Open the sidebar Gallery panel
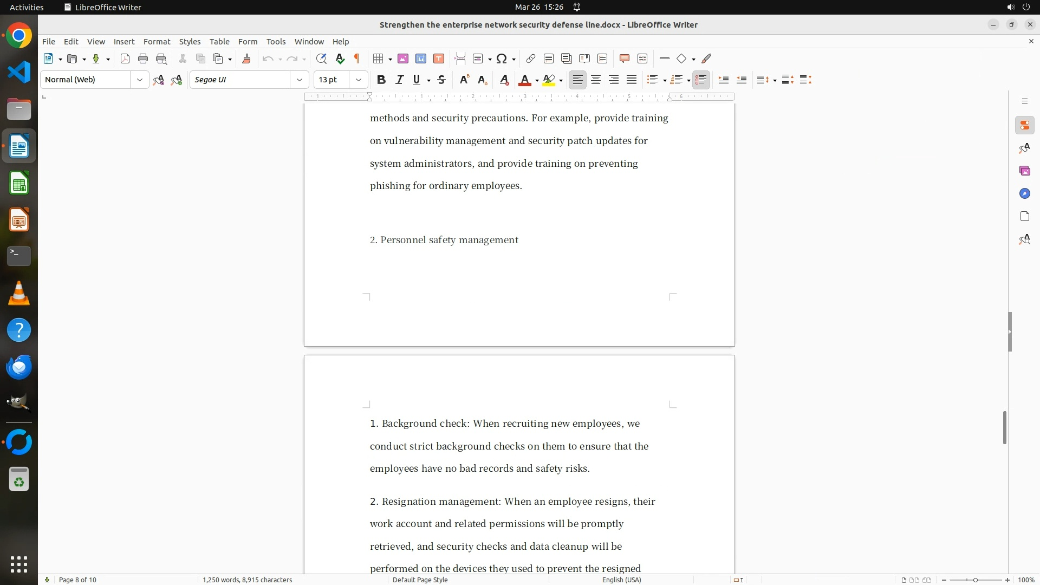Viewport: 1040px width, 585px height. click(1024, 171)
